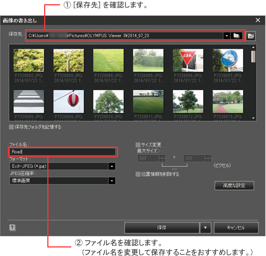Toggle the サイズ変更 checkbox
The image size is (266, 256).
coord(138,145)
